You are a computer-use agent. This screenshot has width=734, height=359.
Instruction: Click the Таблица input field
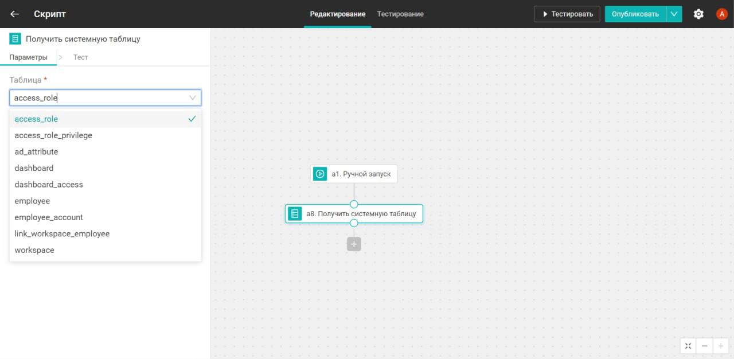[x=106, y=98]
